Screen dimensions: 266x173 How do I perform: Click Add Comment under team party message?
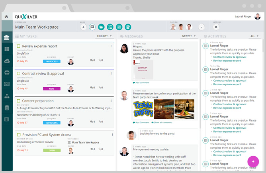pos(141,122)
